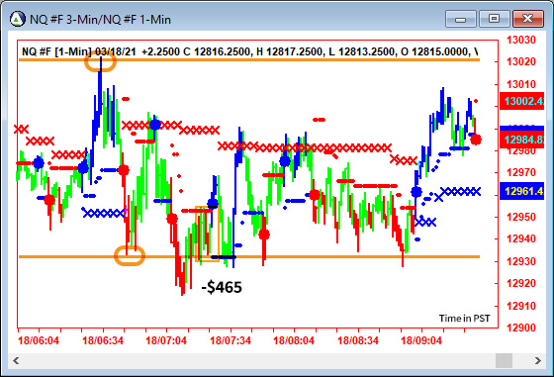Click the 12940 price axis value
The height and width of the screenshot is (377, 554).
pos(521,238)
